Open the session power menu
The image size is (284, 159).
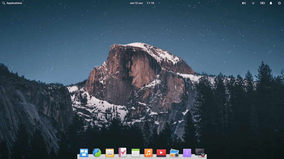[279, 3]
